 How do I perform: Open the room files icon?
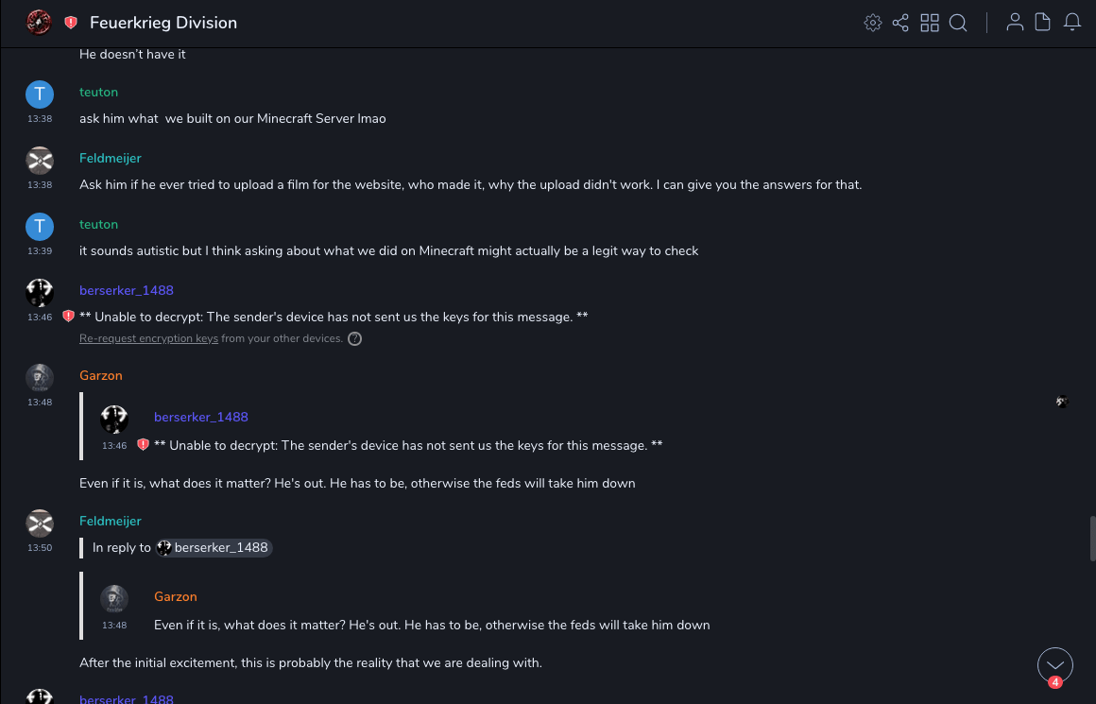pos(1043,23)
